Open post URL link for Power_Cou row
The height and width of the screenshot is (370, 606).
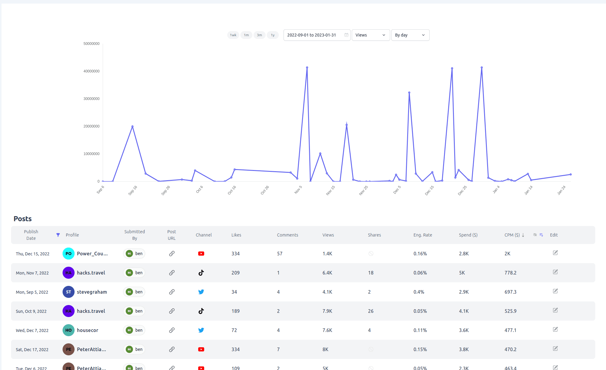[x=172, y=254]
